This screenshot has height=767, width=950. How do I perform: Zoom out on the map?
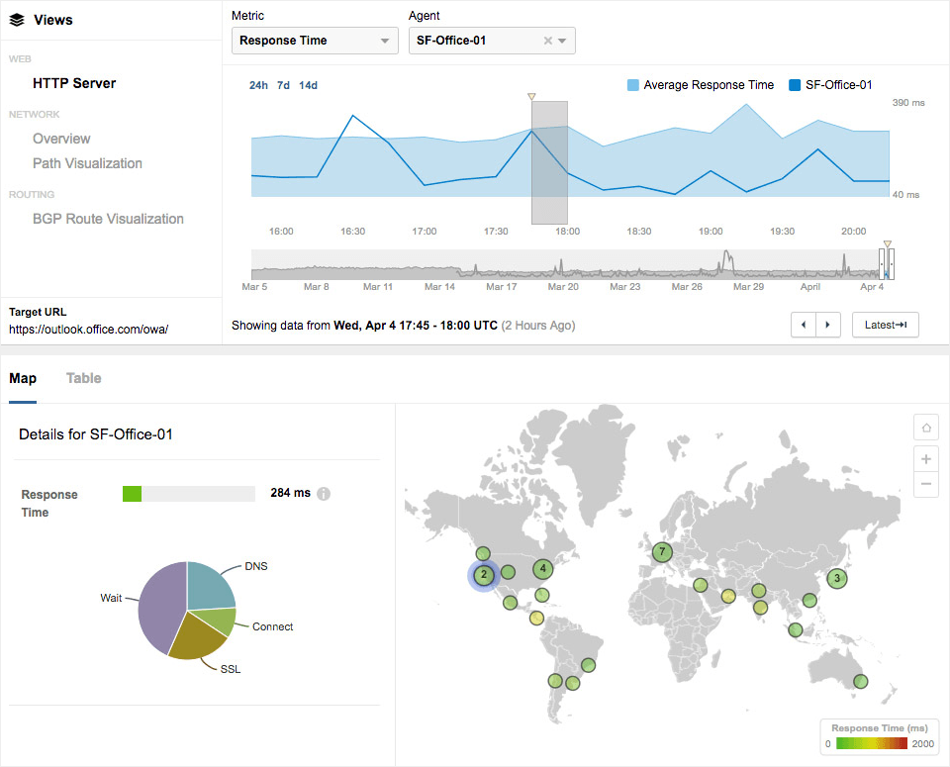[x=926, y=484]
